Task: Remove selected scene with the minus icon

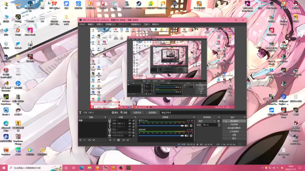Action: (84, 140)
